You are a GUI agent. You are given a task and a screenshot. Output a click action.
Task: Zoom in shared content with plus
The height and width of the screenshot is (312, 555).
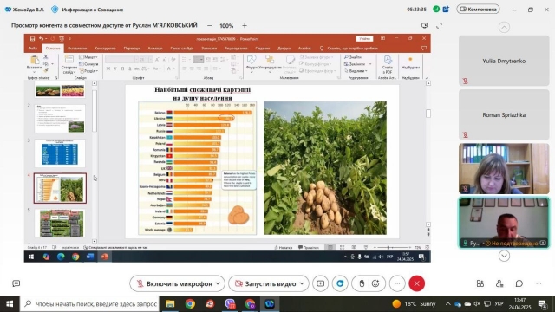245,25
